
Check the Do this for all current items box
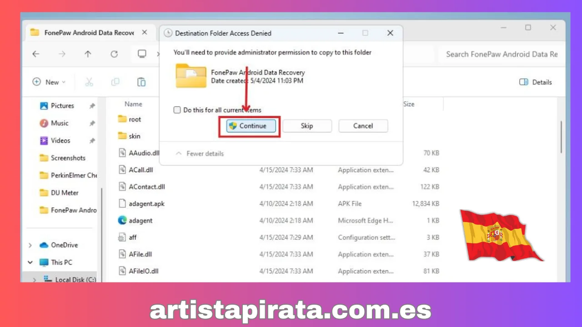(x=177, y=110)
